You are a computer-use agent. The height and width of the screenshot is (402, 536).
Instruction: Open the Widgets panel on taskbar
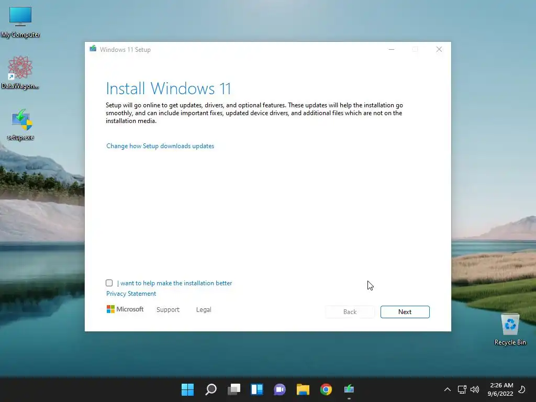256,389
